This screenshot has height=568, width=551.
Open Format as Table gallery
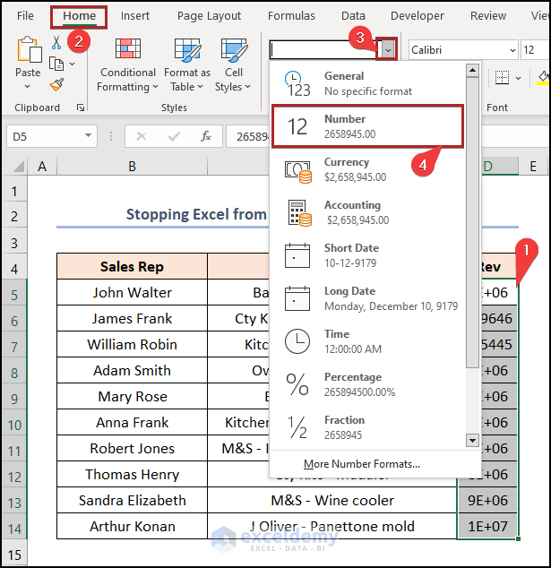point(187,65)
